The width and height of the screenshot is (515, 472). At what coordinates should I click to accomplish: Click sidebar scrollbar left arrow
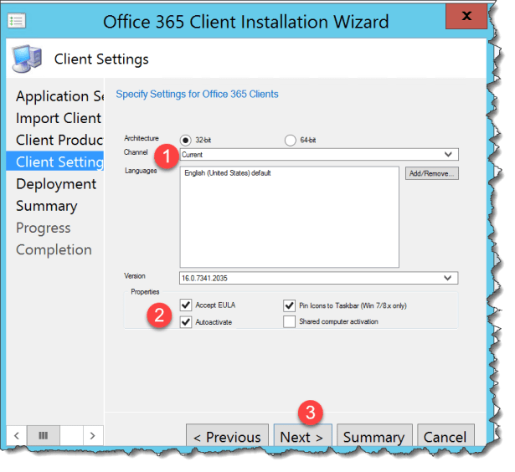point(17,435)
